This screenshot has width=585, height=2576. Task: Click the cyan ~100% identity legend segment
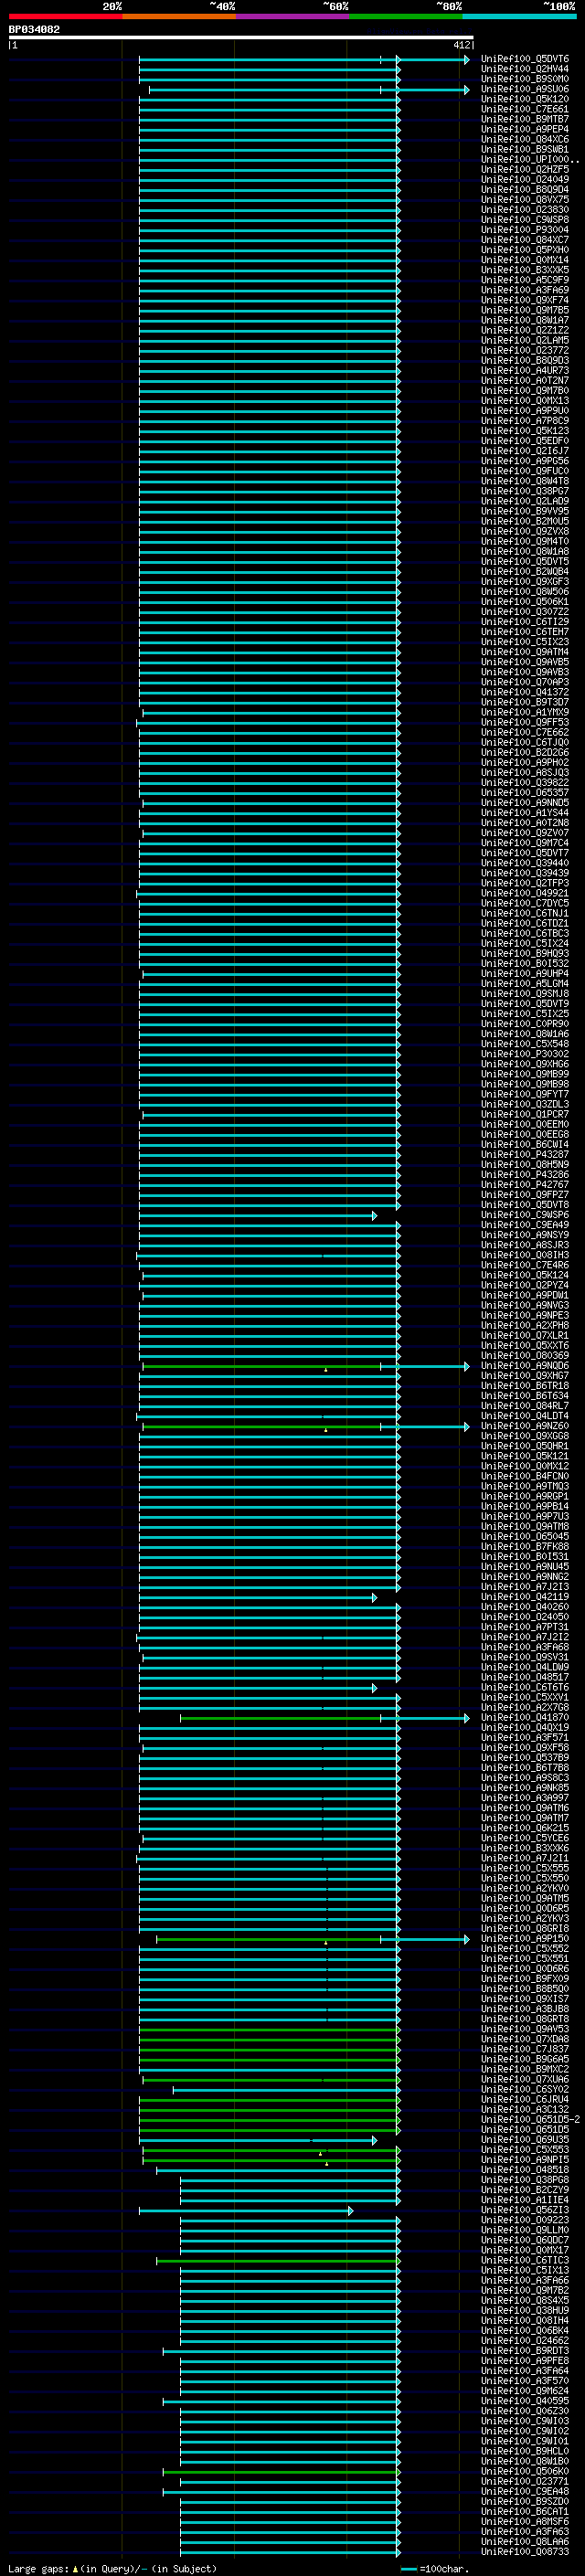[519, 16]
